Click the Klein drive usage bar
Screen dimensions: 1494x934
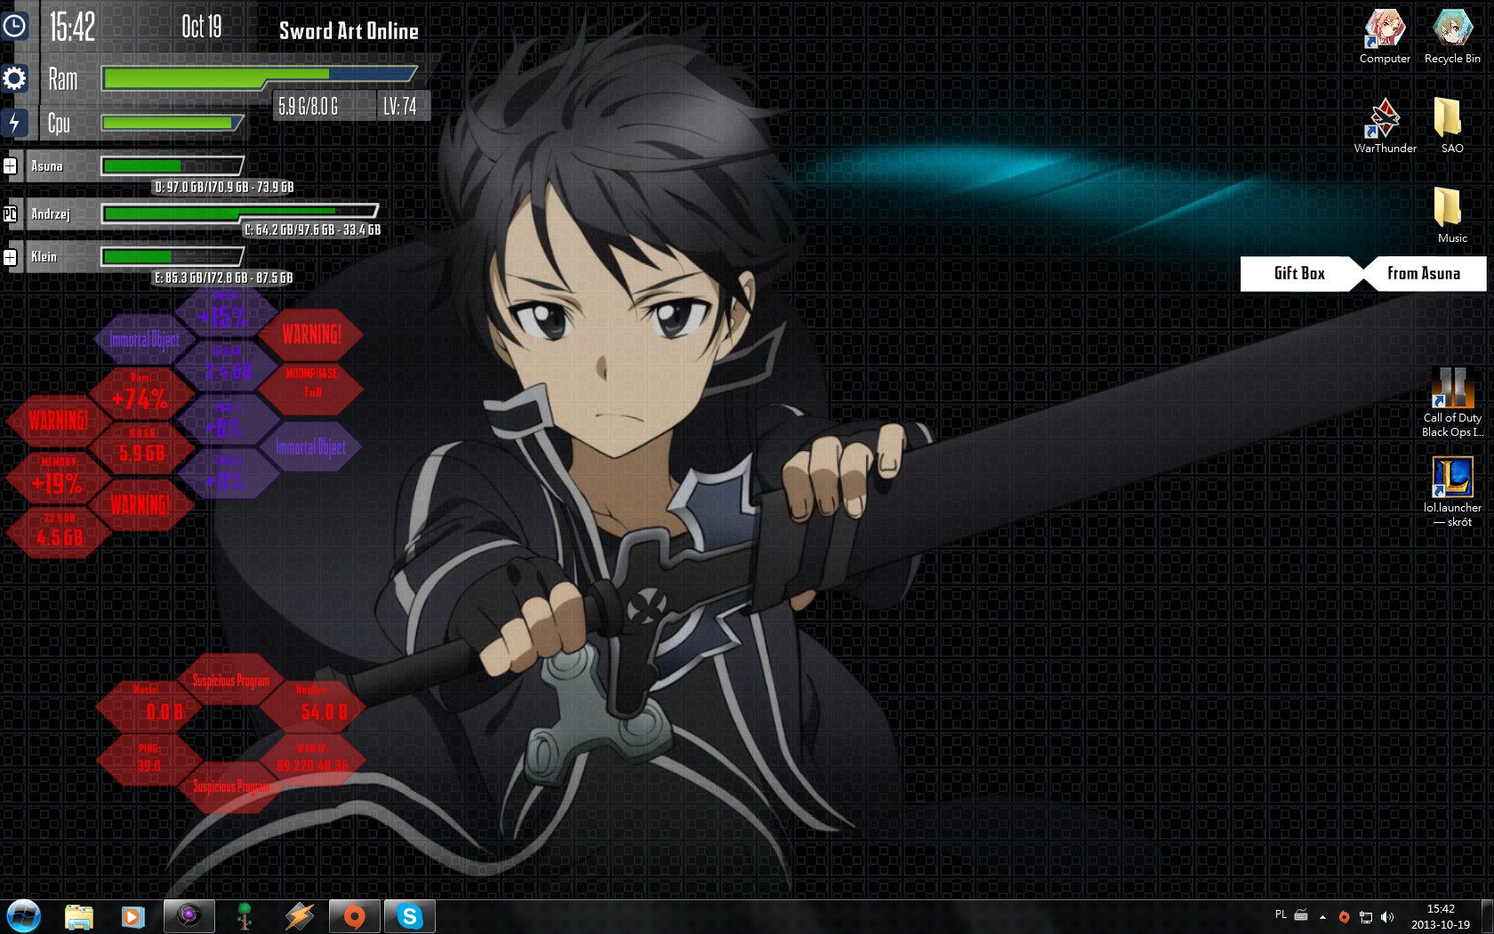[173, 257]
